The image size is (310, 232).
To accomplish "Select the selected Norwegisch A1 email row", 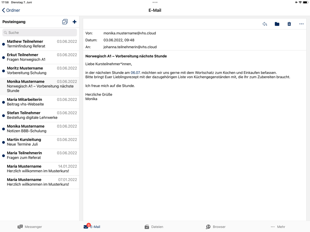I will click(40, 86).
